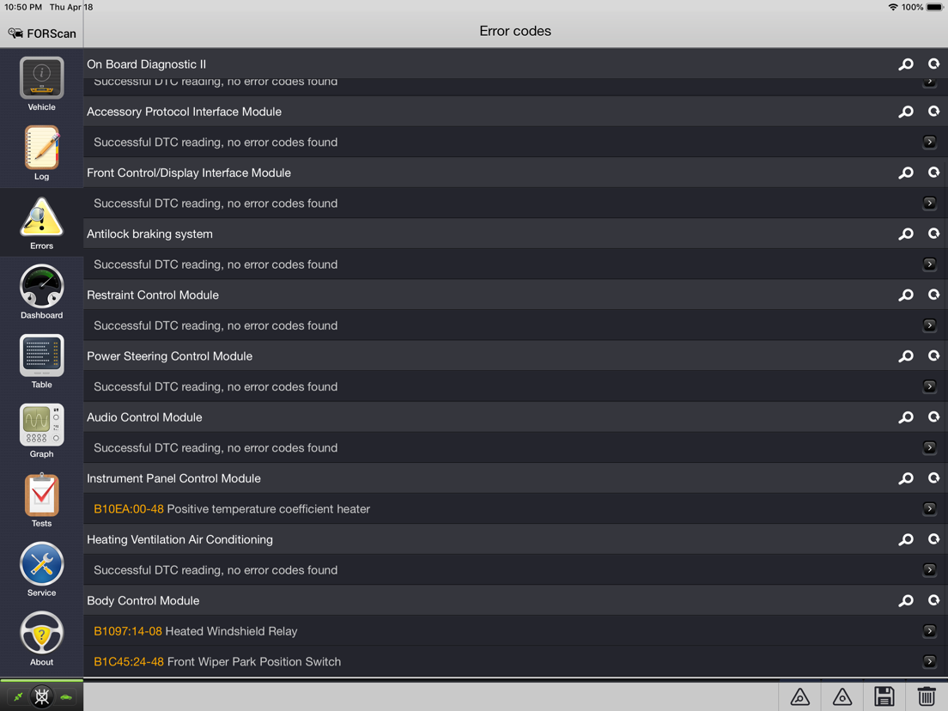Screen dimensions: 948x711
Task: Tap the Wi-Fi status icon
Action: (x=892, y=7)
